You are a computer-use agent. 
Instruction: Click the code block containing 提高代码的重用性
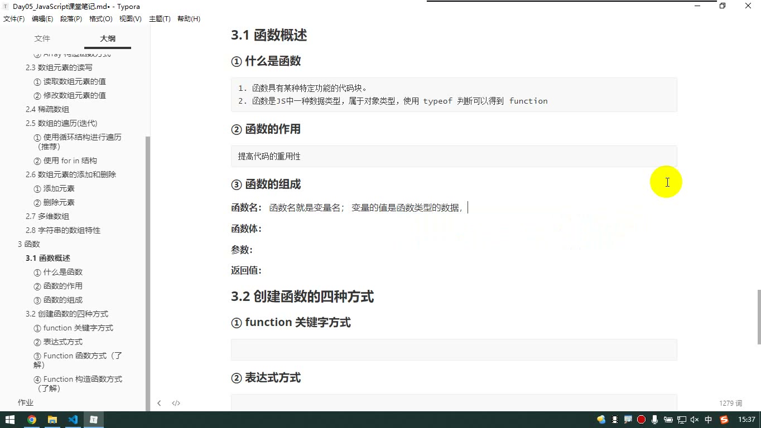pos(454,157)
